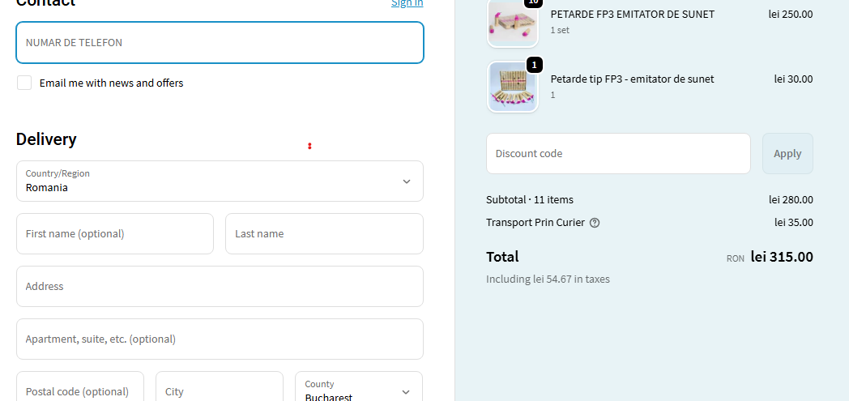Viewport: 849px width, 401px height.
Task: Tick the email news and offers checkbox
Action: coord(24,83)
